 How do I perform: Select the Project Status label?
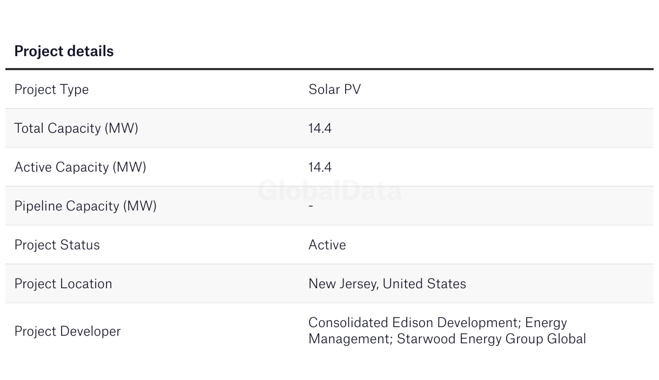click(x=57, y=245)
